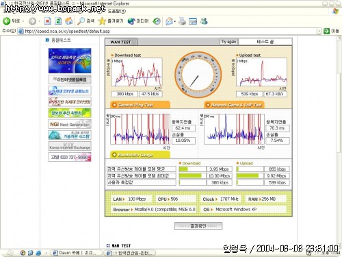Expand the address bar dropdown arrow
The width and height of the screenshot is (342, 257).
319,31
